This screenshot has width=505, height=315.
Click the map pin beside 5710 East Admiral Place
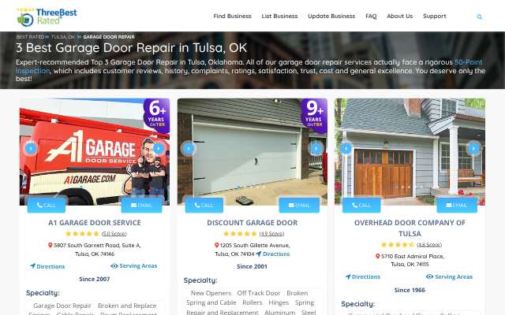(x=378, y=256)
